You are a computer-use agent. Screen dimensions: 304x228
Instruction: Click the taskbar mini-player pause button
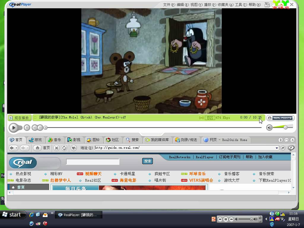pos(226,219)
